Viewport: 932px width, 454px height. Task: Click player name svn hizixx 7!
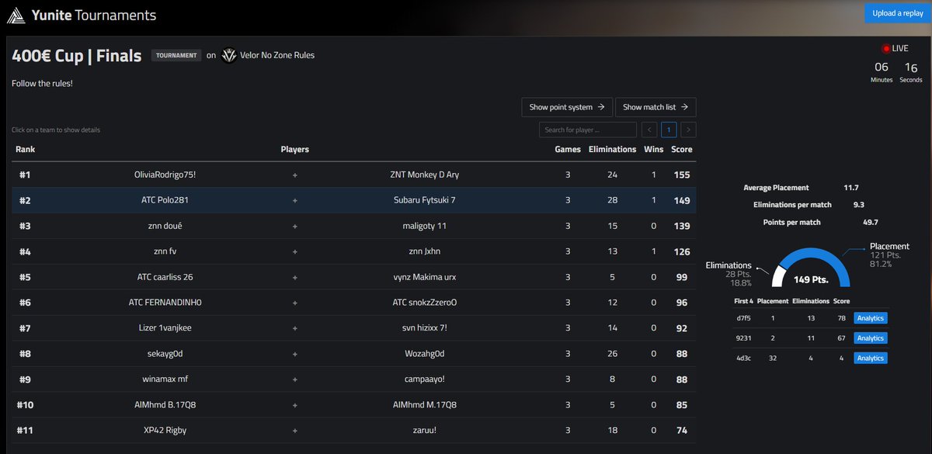pos(424,328)
